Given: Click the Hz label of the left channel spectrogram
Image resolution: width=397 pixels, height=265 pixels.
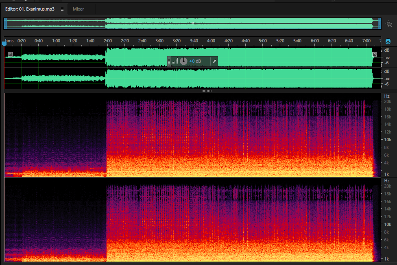Looking at the screenshot, I should tap(386, 96).
